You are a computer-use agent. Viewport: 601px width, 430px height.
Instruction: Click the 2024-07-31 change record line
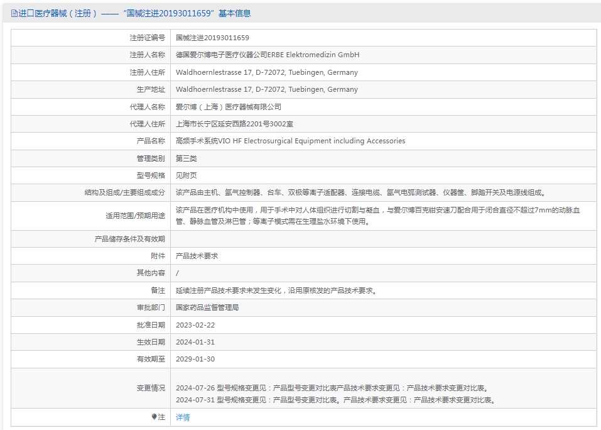[x=337, y=400]
